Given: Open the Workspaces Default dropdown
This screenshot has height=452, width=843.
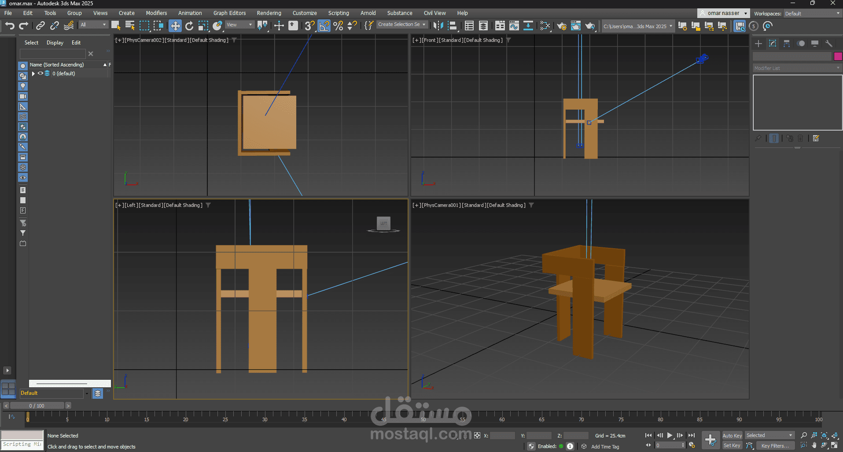Looking at the screenshot, I should (x=812, y=13).
